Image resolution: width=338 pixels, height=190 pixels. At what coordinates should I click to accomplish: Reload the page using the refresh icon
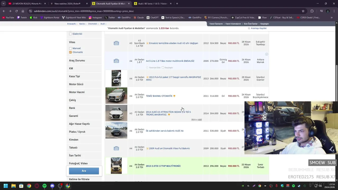point(16,11)
